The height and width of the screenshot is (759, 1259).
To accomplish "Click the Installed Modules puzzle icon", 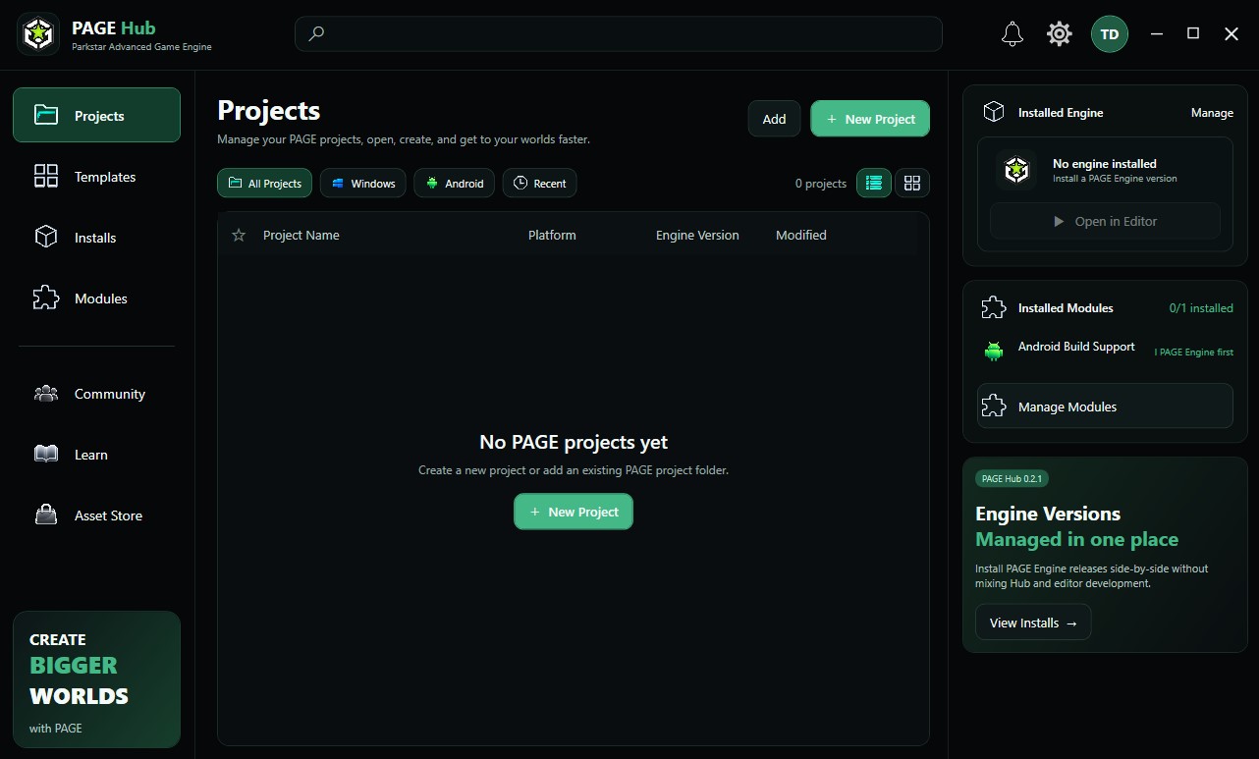I will click(994, 307).
